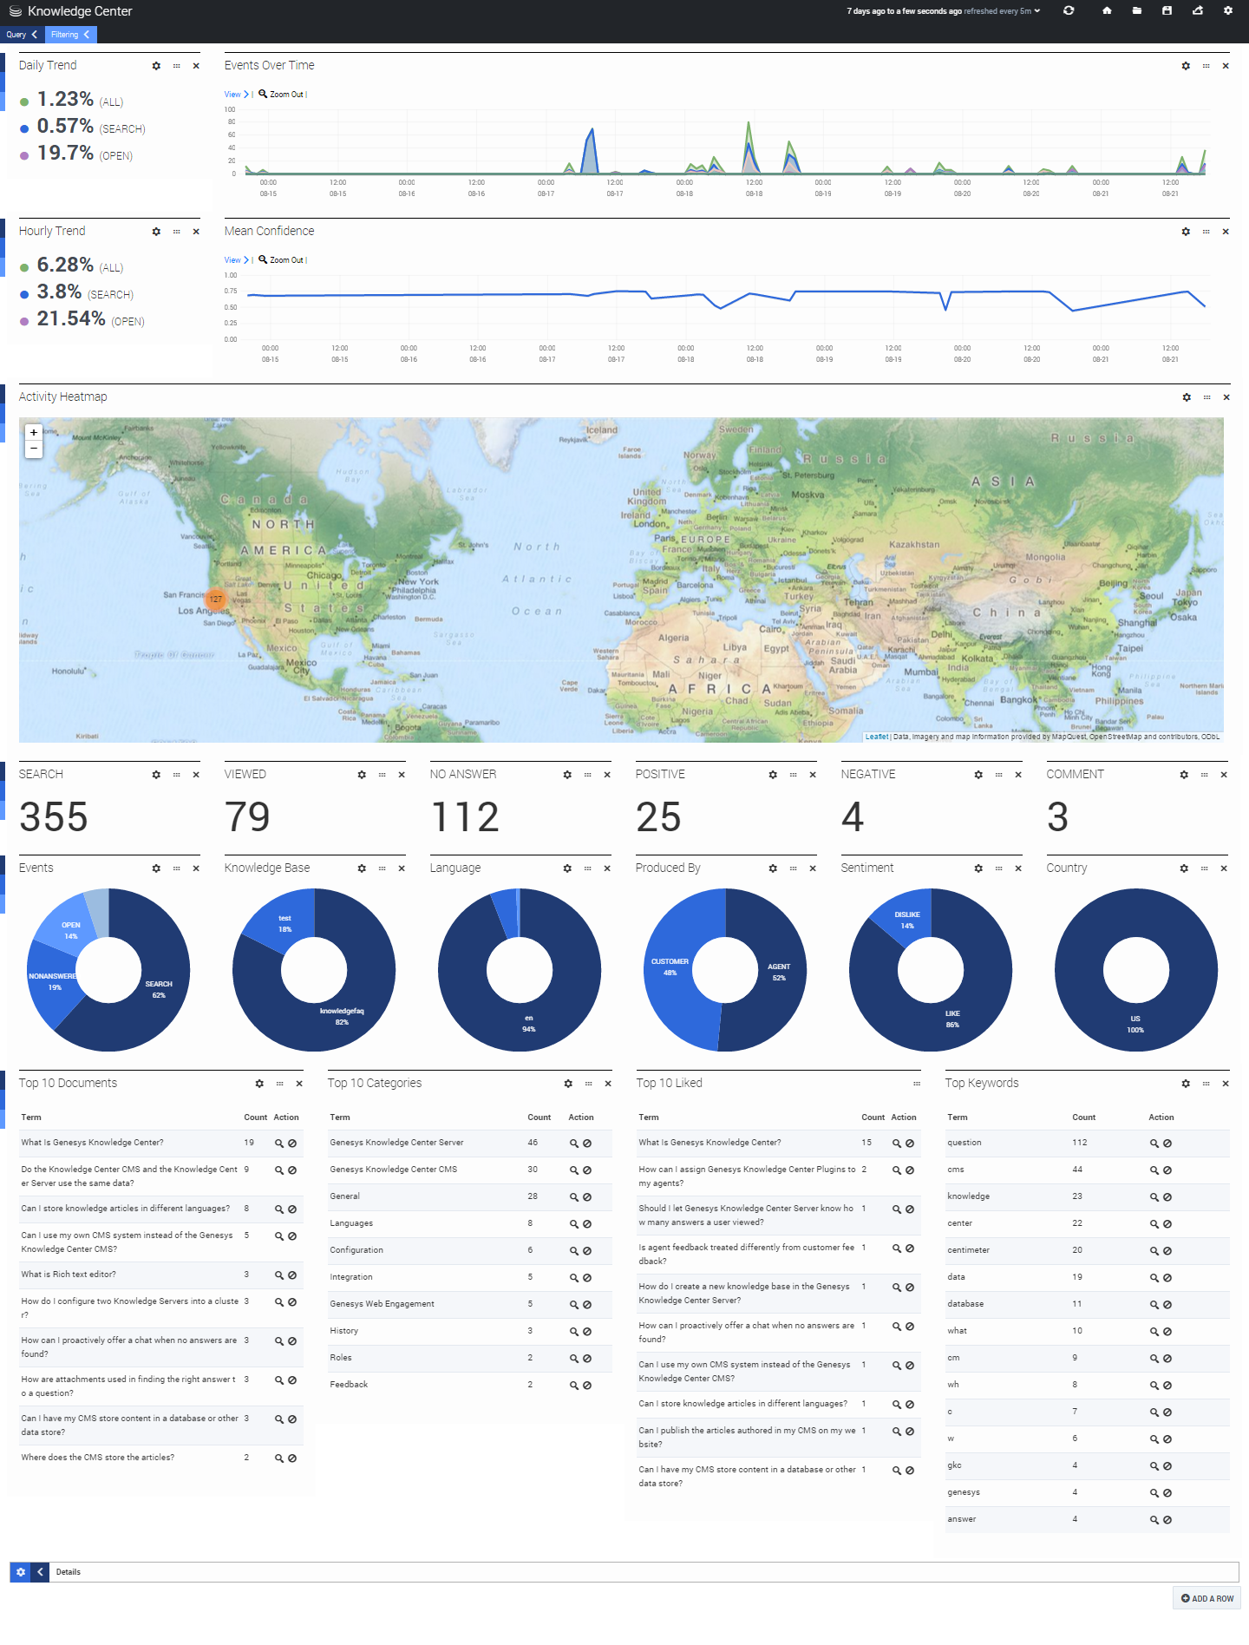
Task: Exclude 'What is Rich text editor?' document
Action: (x=292, y=1275)
